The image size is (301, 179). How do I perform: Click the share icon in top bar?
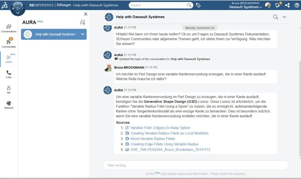tap(287, 5)
